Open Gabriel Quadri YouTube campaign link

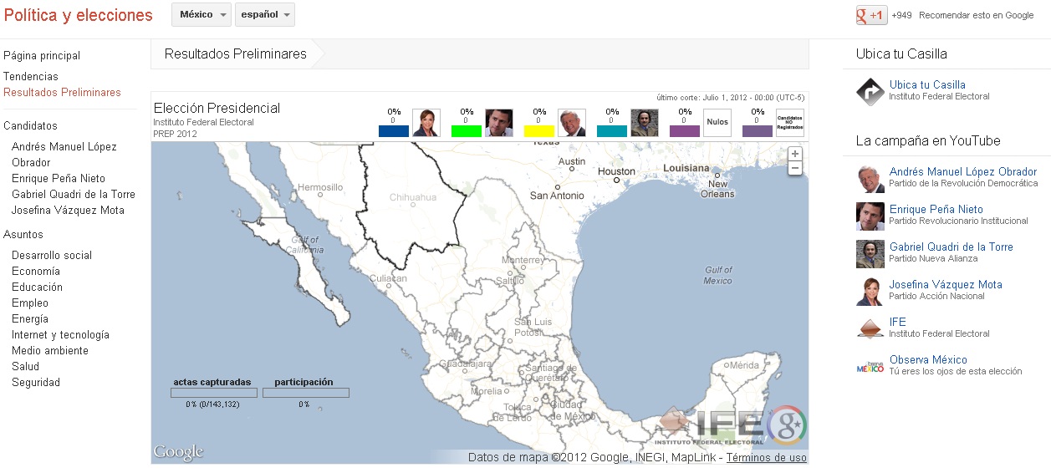(952, 247)
